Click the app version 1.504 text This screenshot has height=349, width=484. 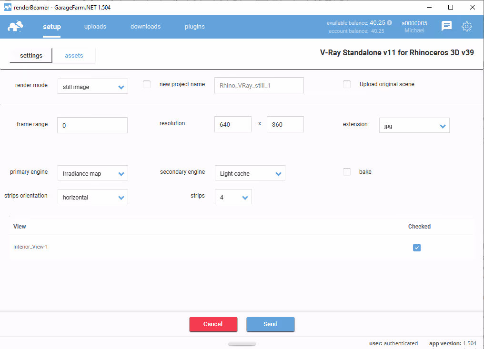pyautogui.click(x=453, y=343)
